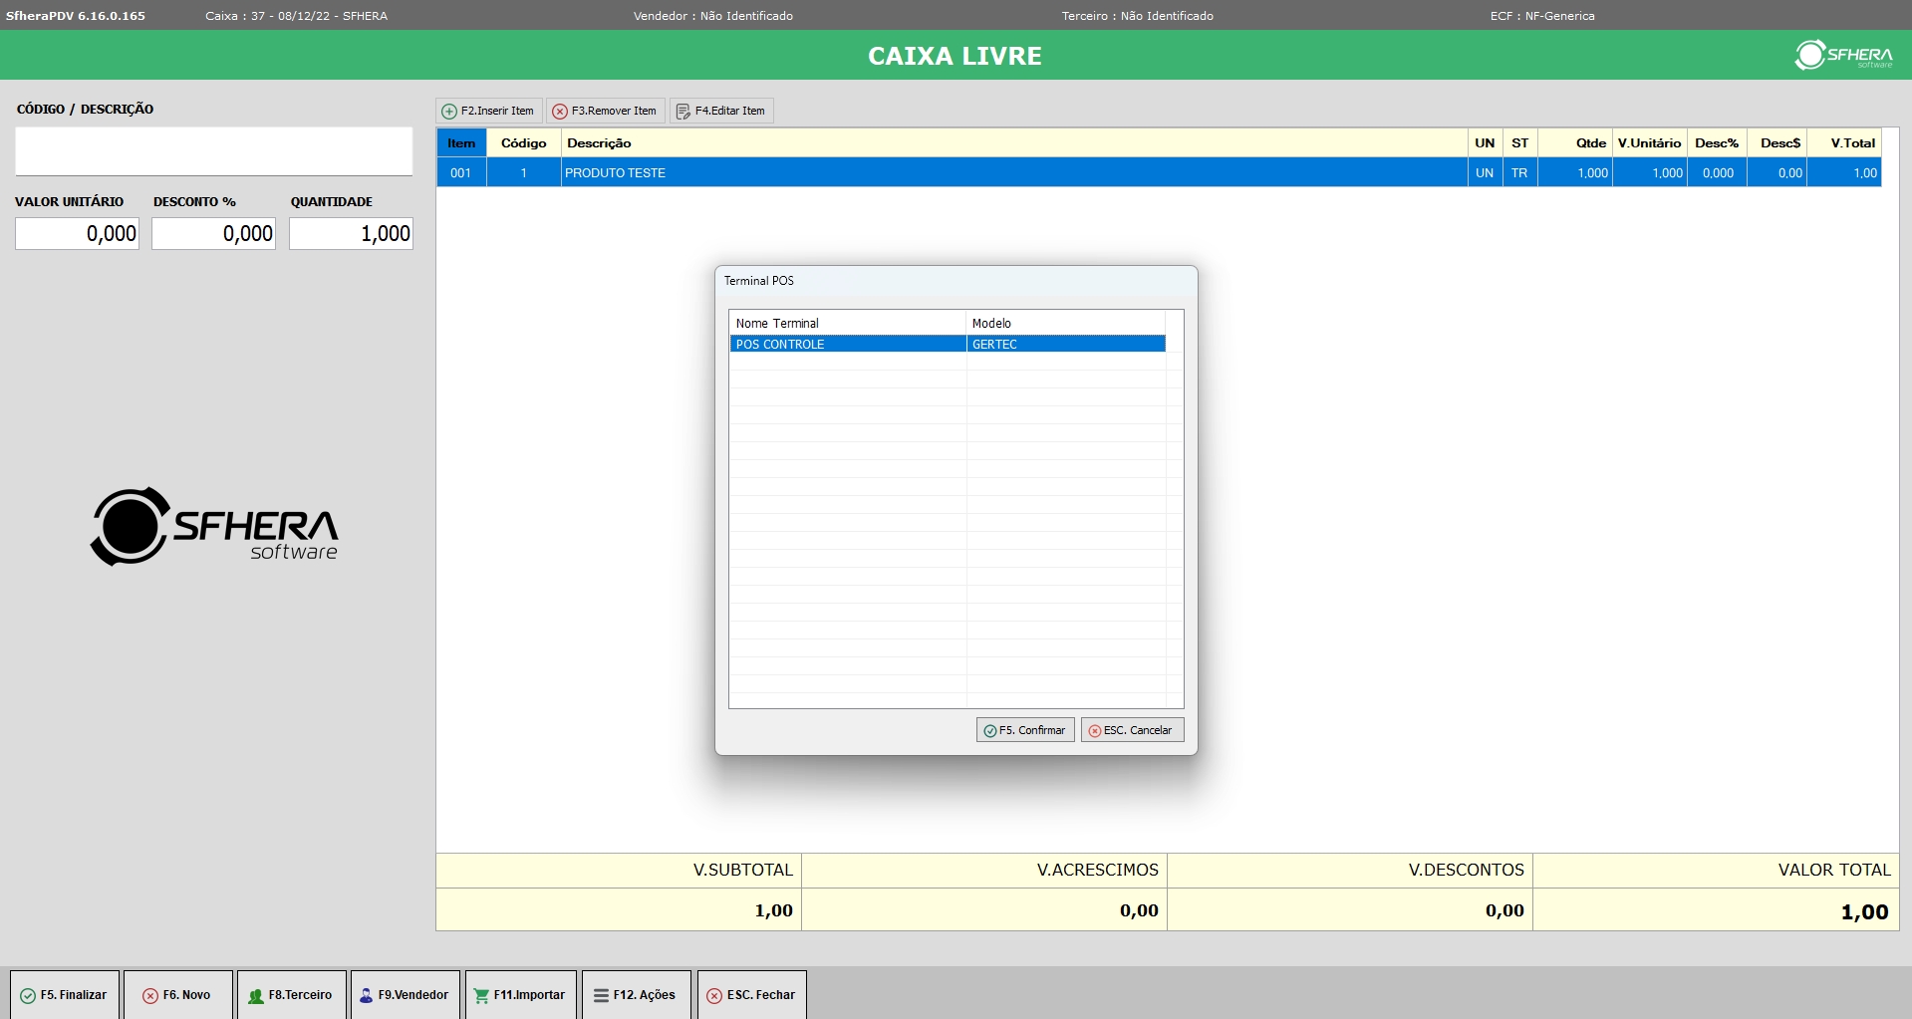Close the register with ESC Fechar
This screenshot has width=1912, height=1019.
click(751, 995)
